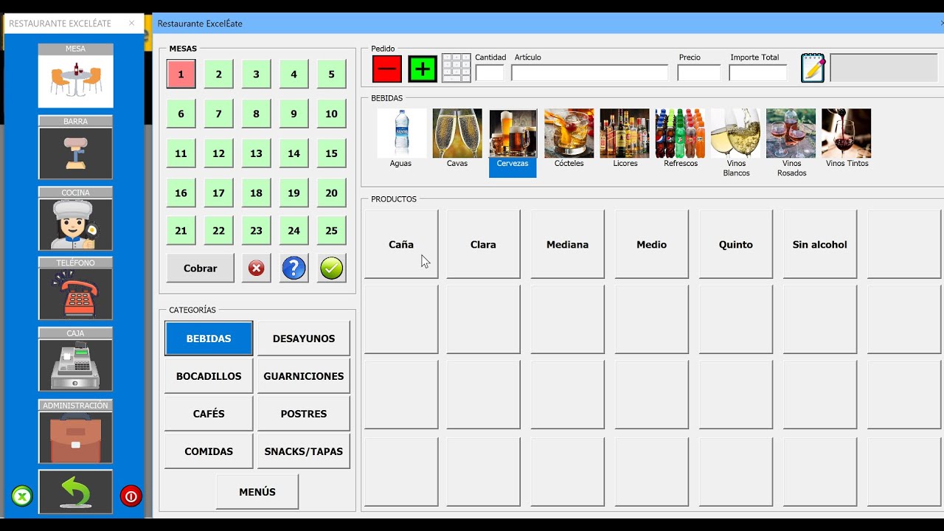This screenshot has height=531, width=944.
Task: Add a Mediana product
Action: click(x=568, y=244)
